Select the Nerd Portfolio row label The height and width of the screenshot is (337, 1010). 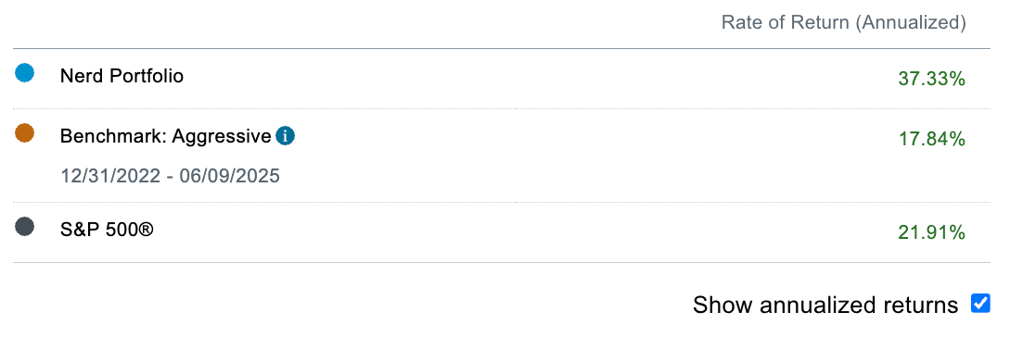[x=121, y=76]
